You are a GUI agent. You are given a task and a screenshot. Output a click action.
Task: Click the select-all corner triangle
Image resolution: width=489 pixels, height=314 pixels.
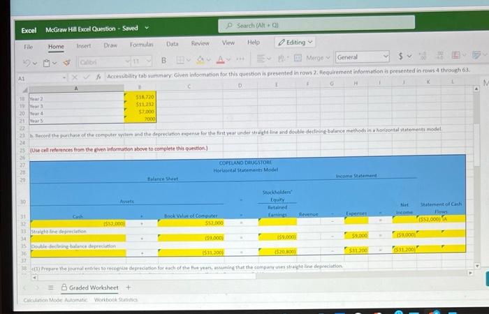click(26, 90)
